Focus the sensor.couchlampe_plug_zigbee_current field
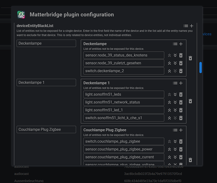 point(124,157)
